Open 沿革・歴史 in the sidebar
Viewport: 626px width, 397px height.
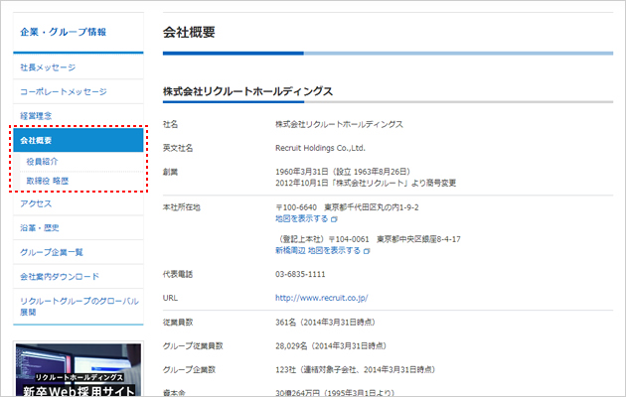40,228
